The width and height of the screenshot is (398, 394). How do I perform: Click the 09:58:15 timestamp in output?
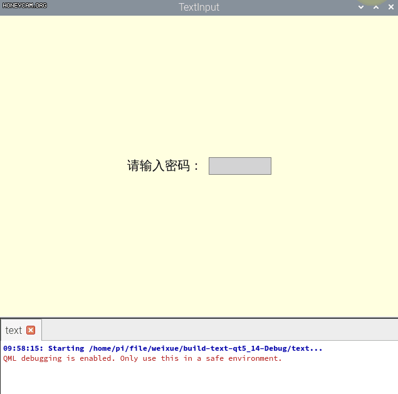coord(23,348)
